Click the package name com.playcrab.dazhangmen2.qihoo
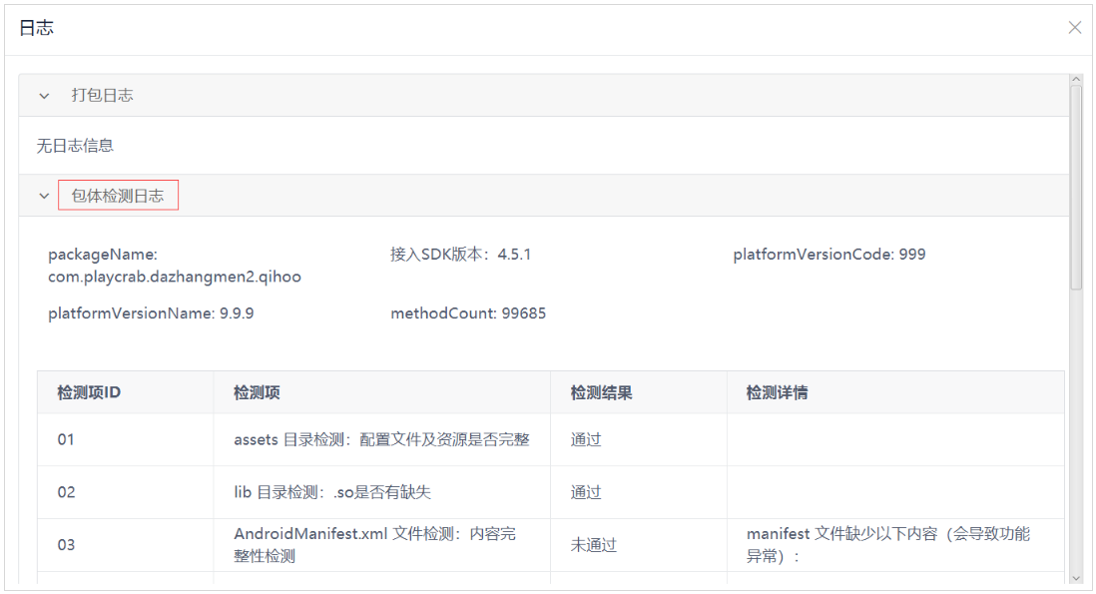The image size is (1096, 594). pyautogui.click(x=175, y=277)
